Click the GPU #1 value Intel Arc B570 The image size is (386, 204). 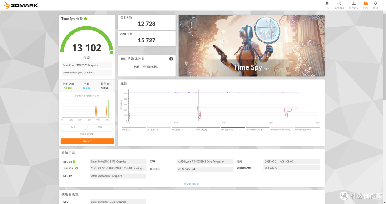tap(118, 162)
